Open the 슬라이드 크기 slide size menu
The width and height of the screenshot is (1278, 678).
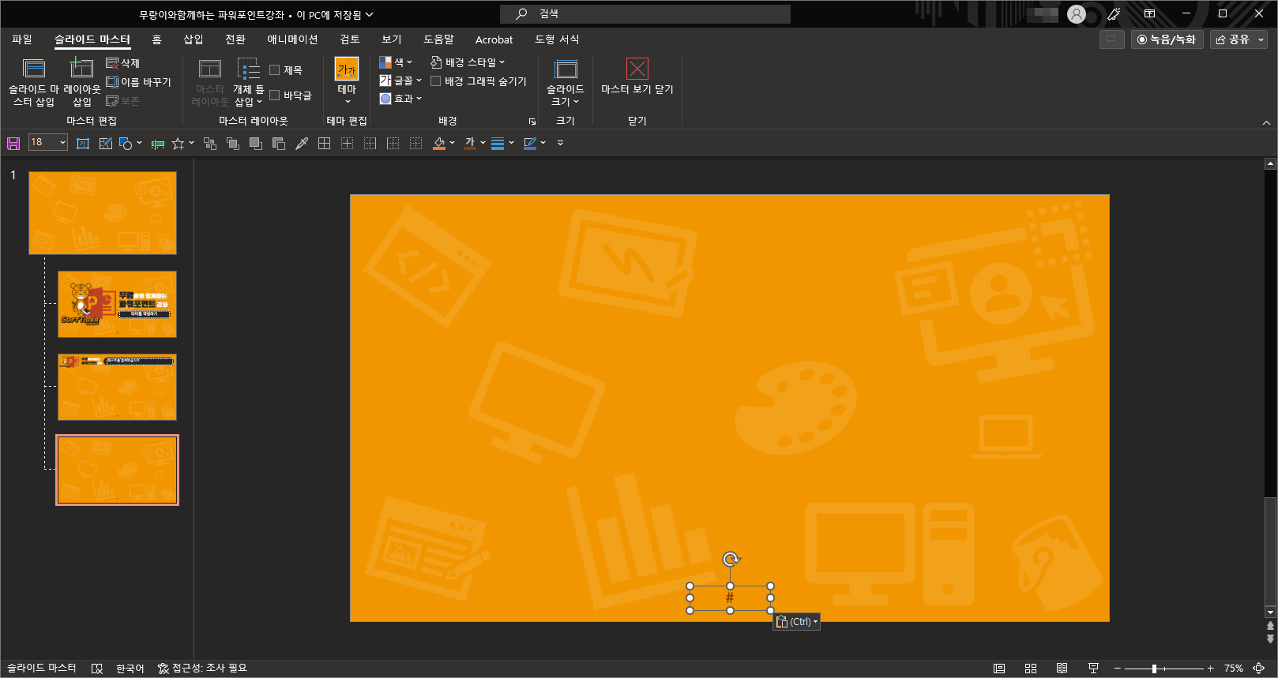point(566,82)
